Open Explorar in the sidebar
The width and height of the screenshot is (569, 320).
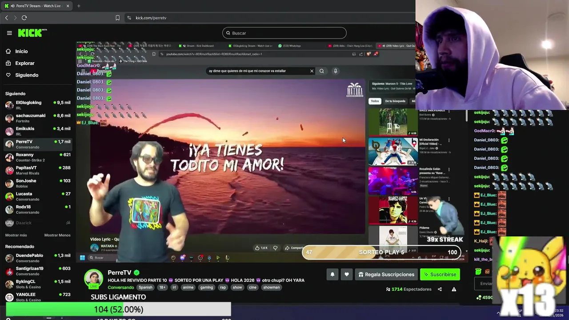pos(25,63)
